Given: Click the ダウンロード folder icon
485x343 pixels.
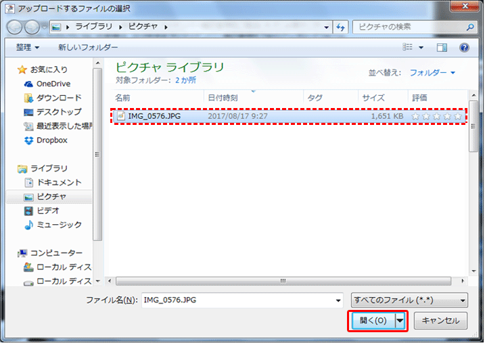Looking at the screenshot, I should 28,98.
